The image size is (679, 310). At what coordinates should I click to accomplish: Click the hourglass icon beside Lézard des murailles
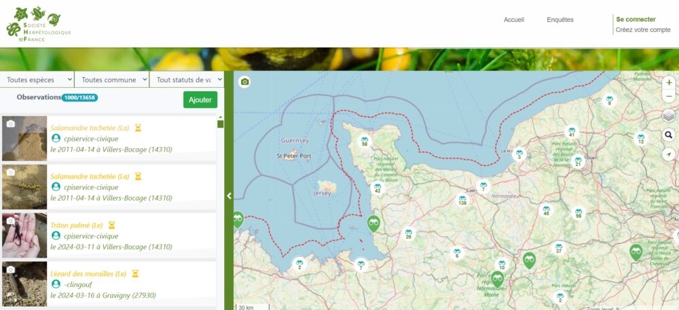(135, 274)
